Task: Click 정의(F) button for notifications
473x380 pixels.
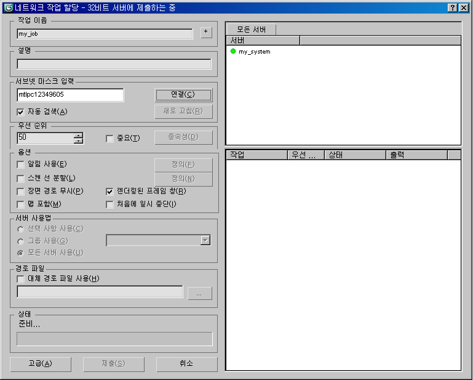Action: pyautogui.click(x=183, y=165)
